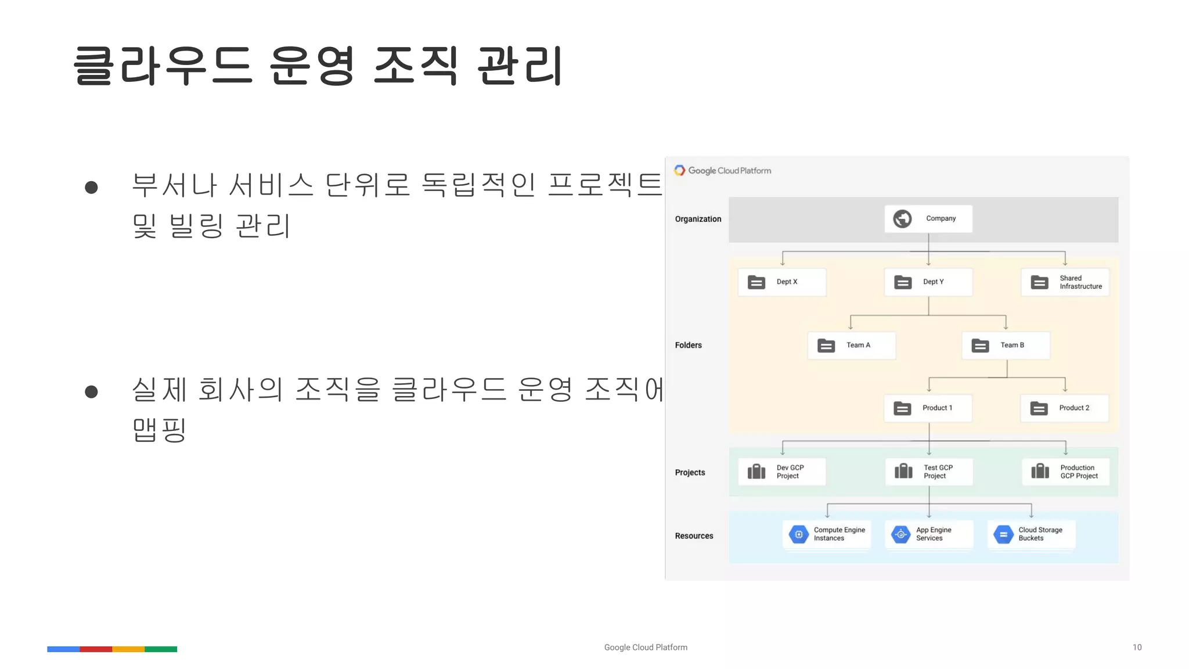Click the folder icon next to Dept X

click(756, 282)
